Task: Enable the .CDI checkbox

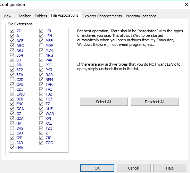Action: click(12, 89)
